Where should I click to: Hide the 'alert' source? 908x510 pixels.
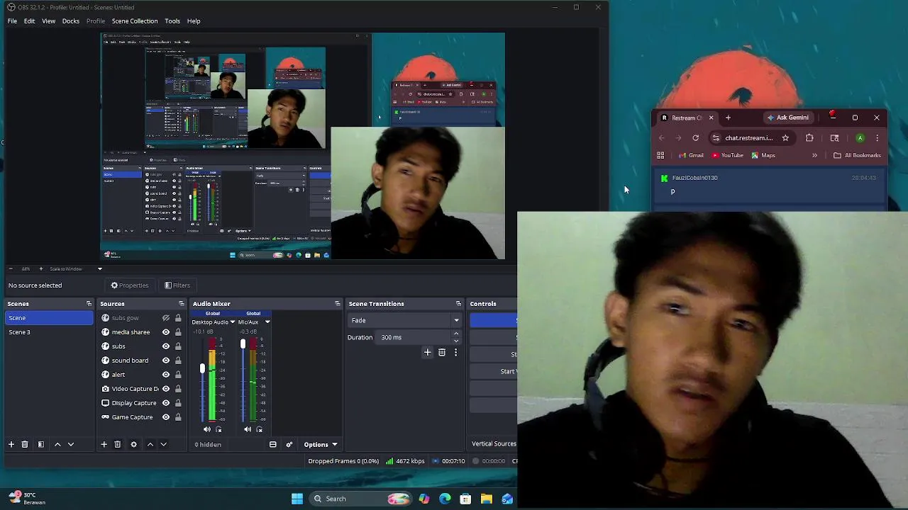166,375
